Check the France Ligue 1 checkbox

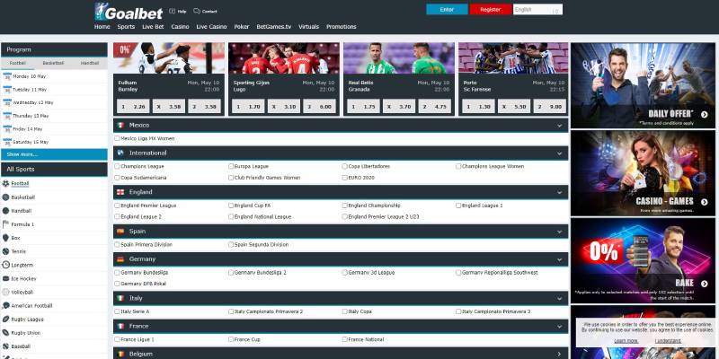[x=117, y=339]
